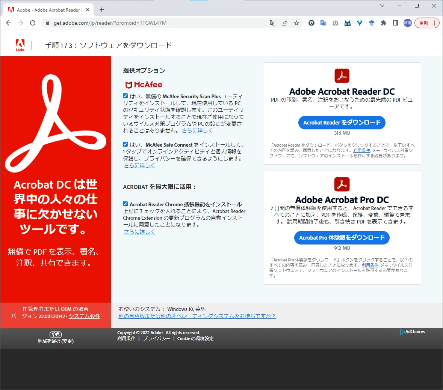Open the Google Translate extension icon

324,23
